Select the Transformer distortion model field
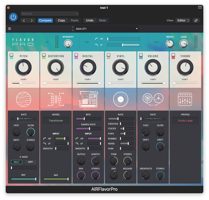The height and width of the screenshot is (200, 209). coord(56,121)
